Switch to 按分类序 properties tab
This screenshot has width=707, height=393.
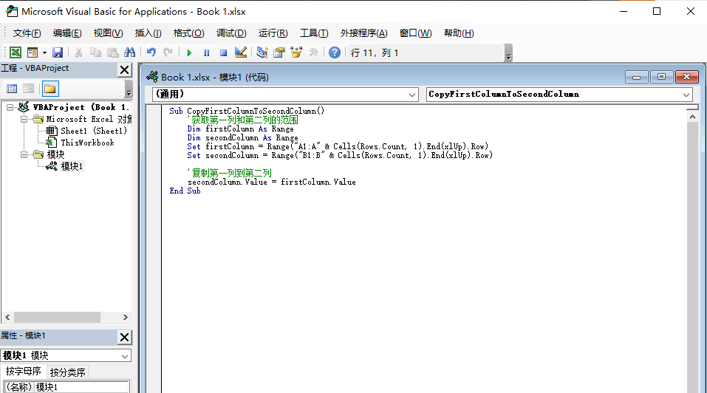67,372
